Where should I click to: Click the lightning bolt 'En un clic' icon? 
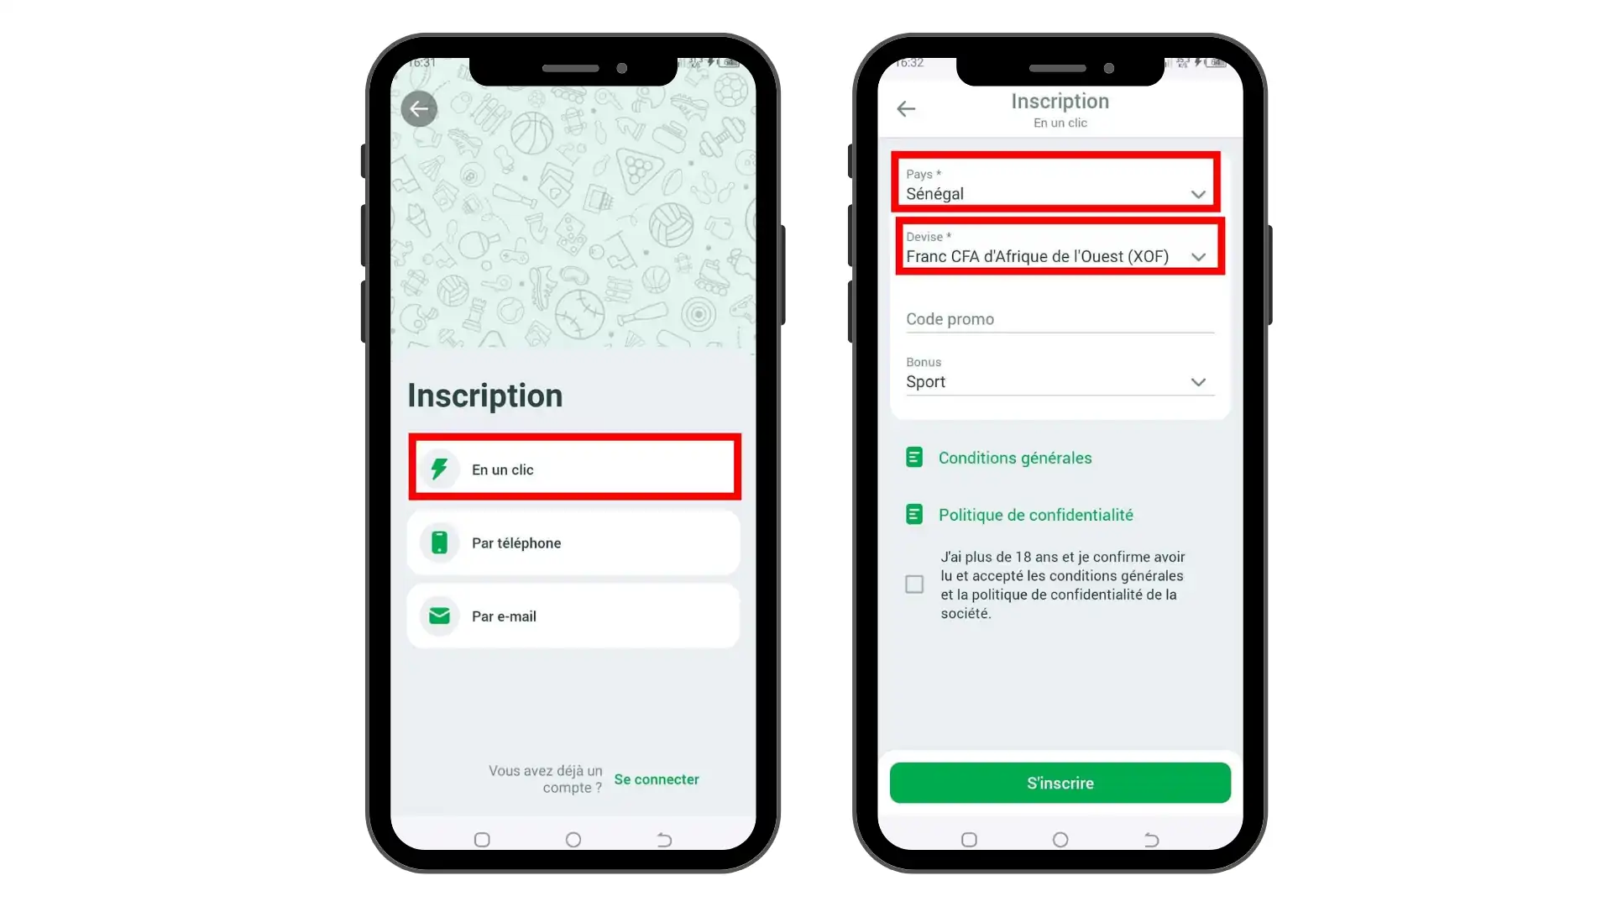coord(438,469)
